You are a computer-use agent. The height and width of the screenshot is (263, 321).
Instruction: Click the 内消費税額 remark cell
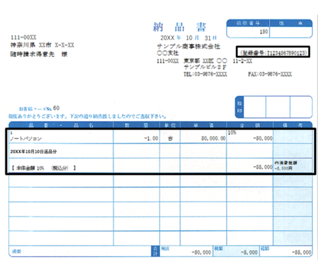292,166
